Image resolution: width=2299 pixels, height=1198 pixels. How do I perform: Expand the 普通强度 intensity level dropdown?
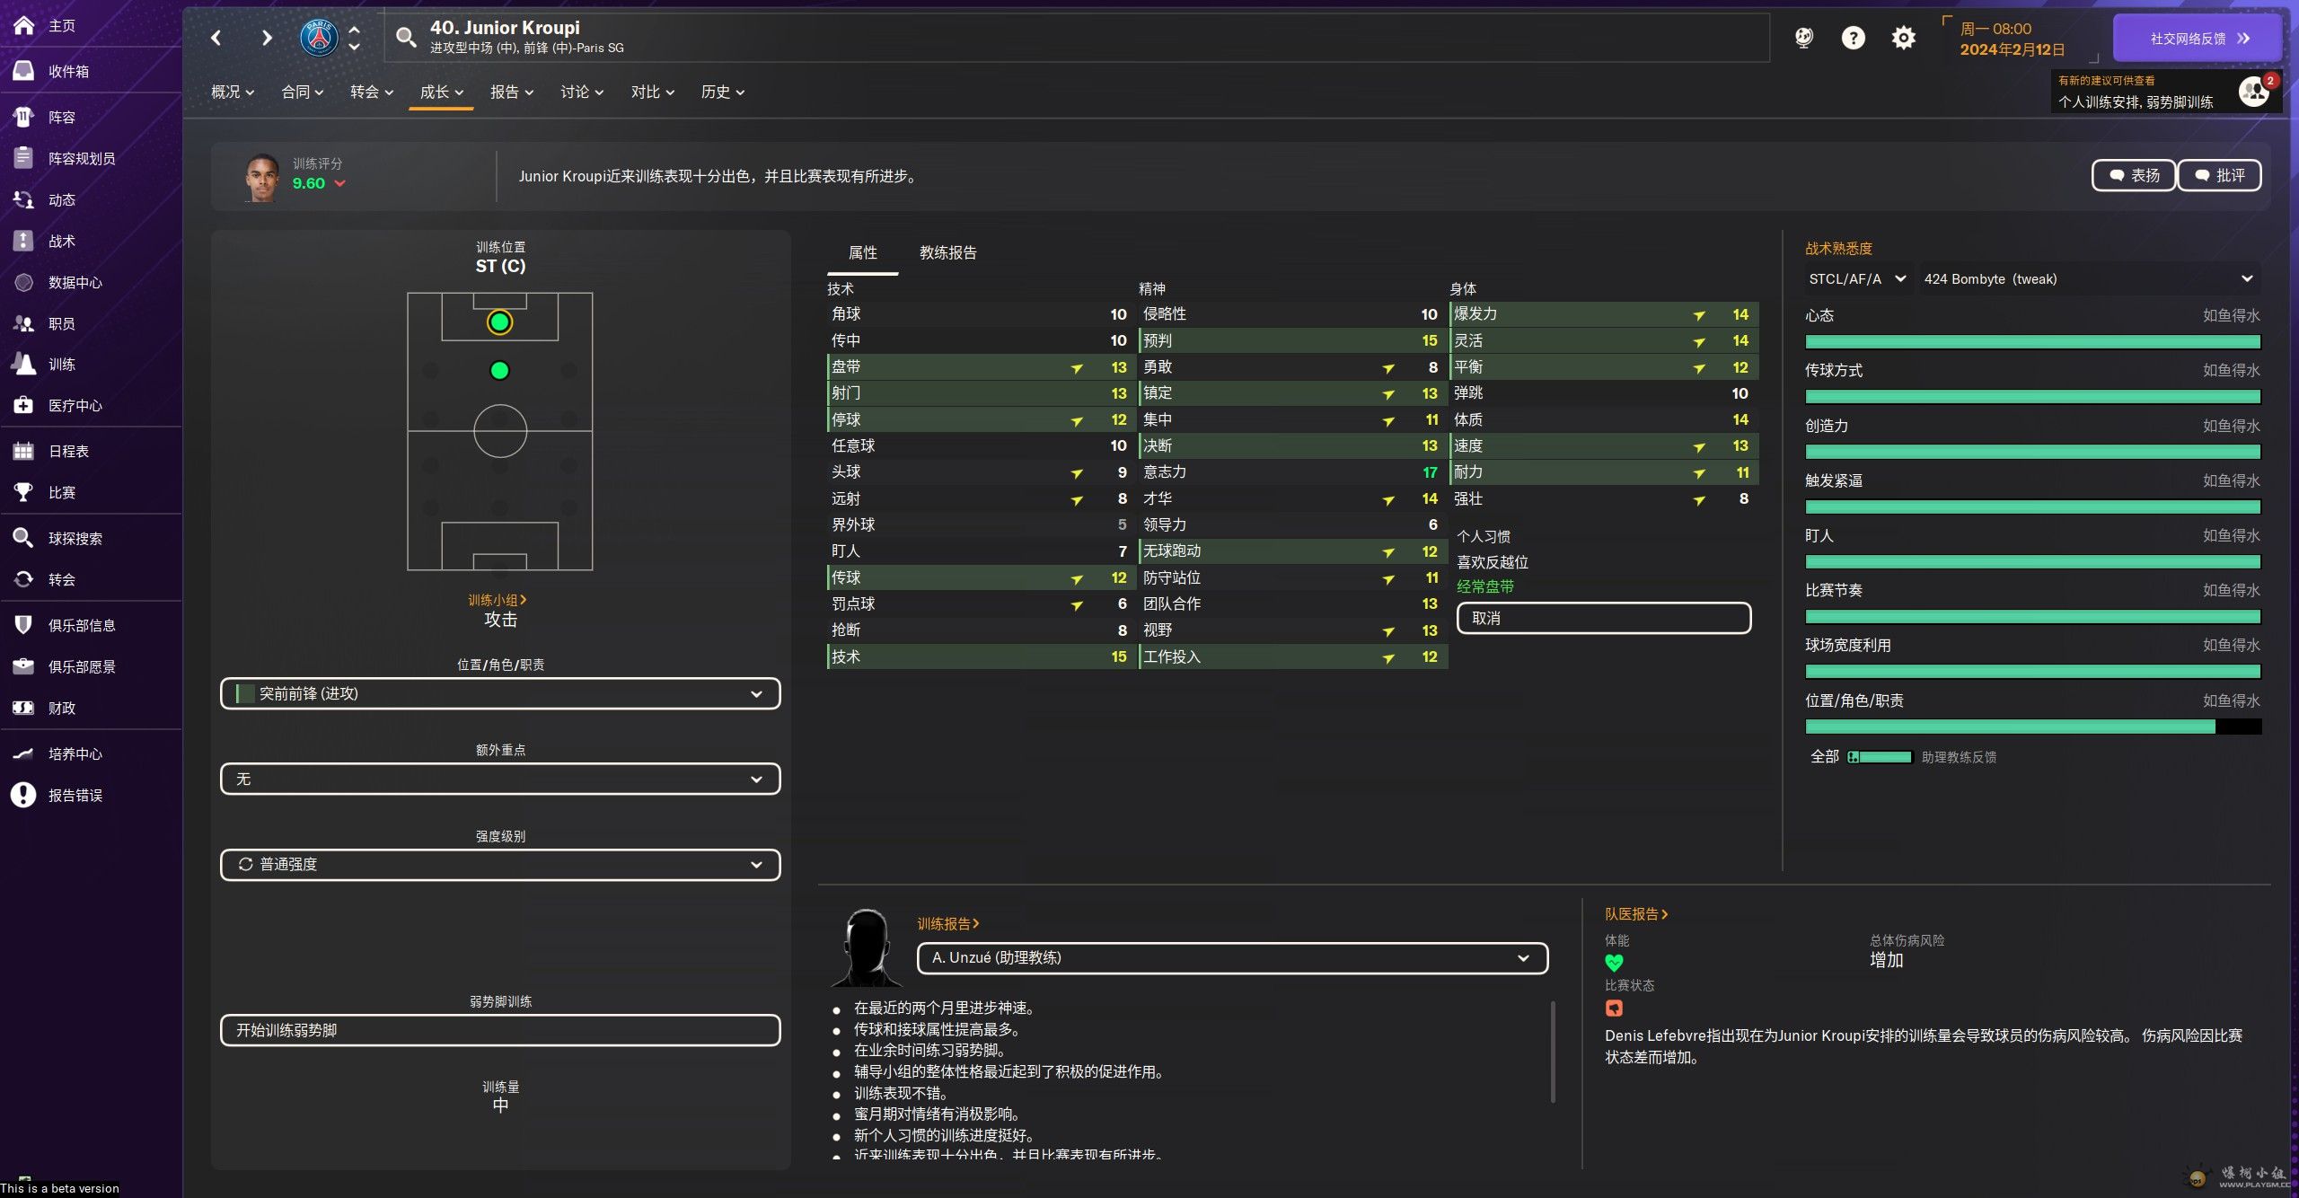coord(500,864)
